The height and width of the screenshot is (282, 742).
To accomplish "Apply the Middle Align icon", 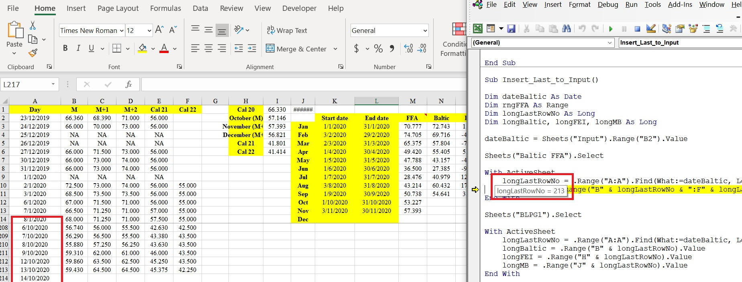I will click(x=208, y=30).
